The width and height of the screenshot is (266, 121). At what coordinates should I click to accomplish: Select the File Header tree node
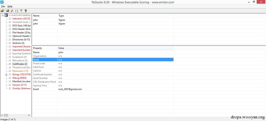[x=21, y=32]
